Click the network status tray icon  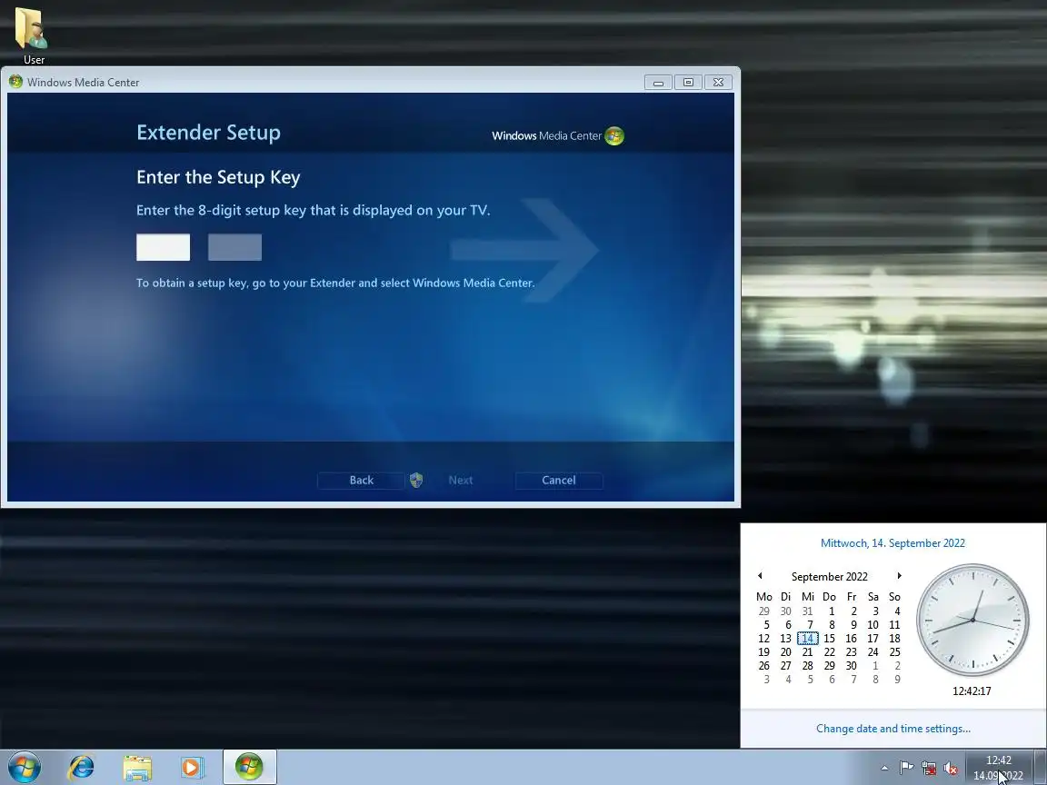coord(928,769)
